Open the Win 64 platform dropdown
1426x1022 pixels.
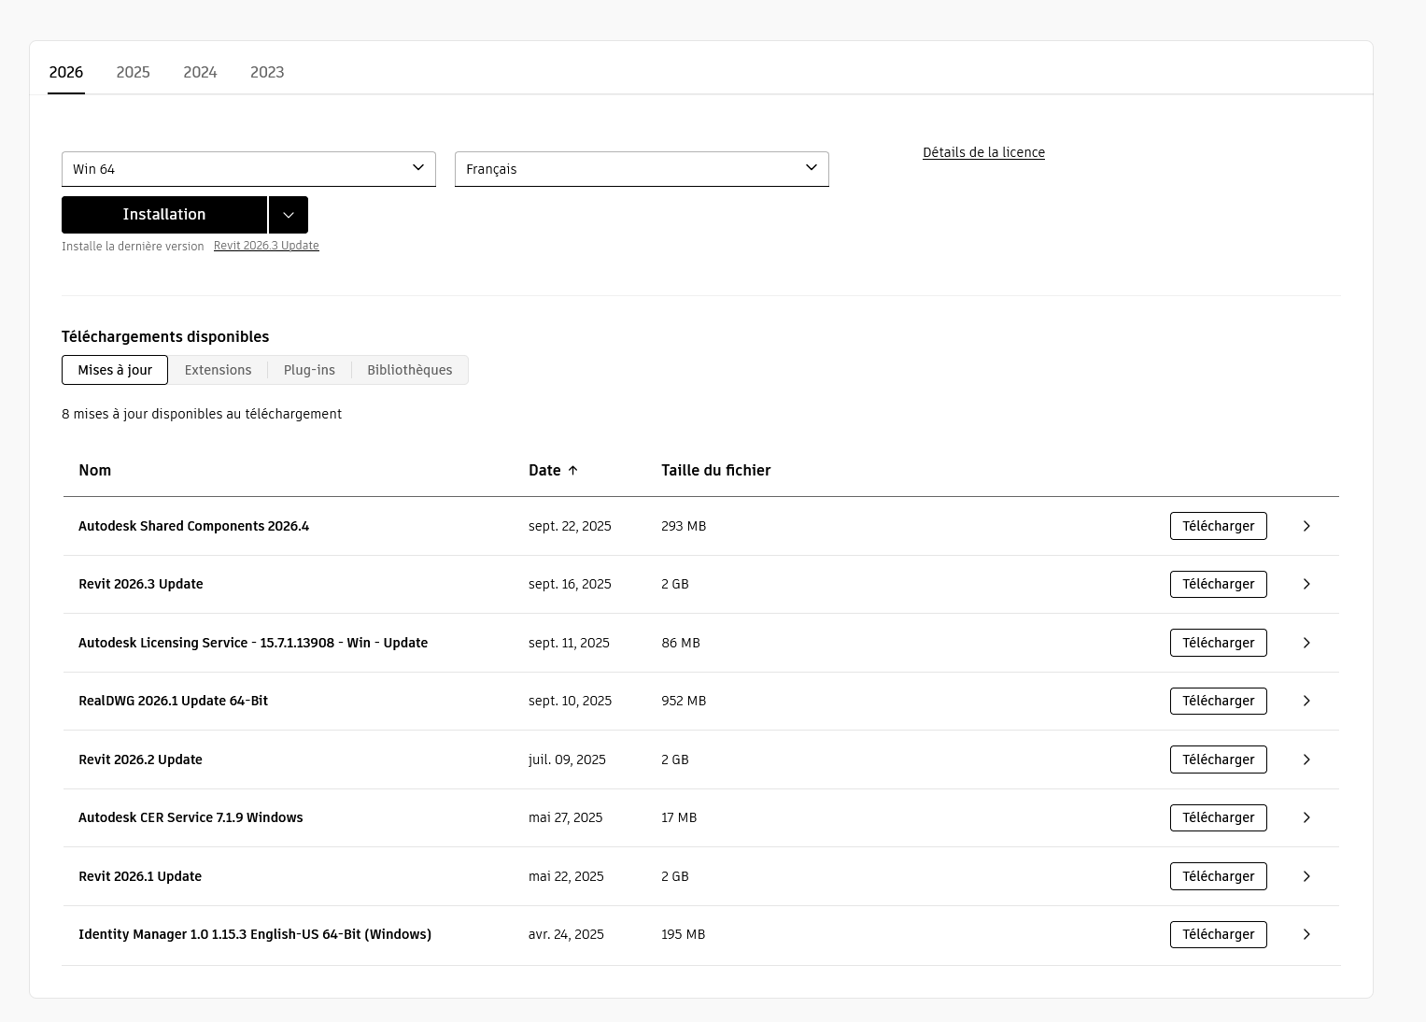[248, 169]
